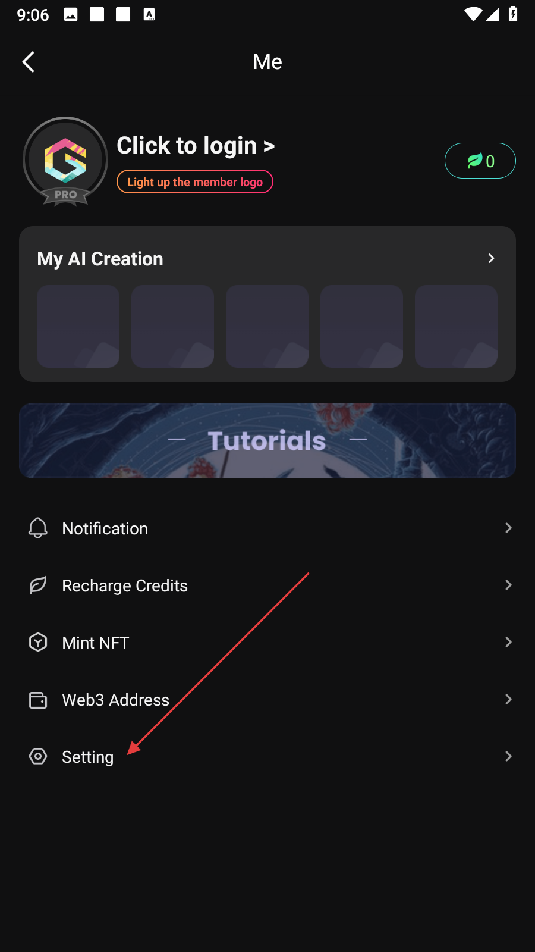The width and height of the screenshot is (535, 952).
Task: Tap the PRO profile avatar logo
Action: [x=65, y=161]
